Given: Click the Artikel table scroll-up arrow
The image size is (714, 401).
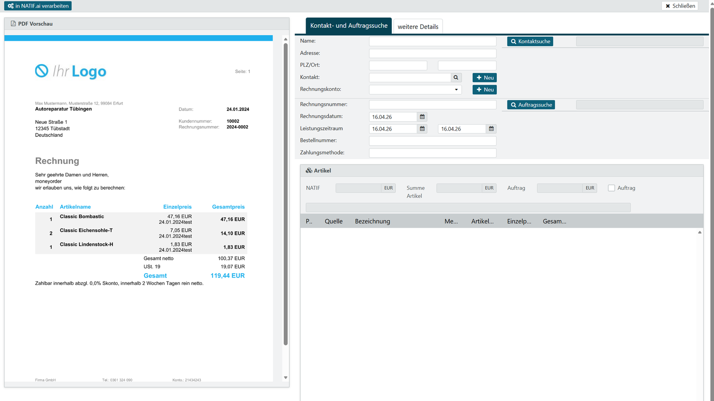Looking at the screenshot, I should pos(700,232).
